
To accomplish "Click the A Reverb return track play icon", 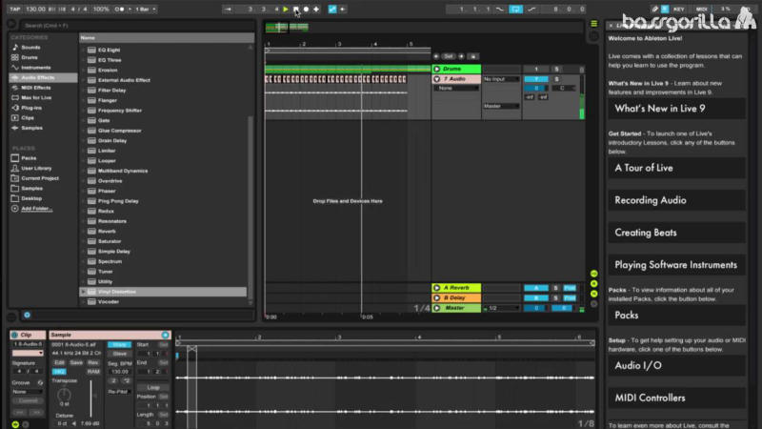I will pos(437,288).
